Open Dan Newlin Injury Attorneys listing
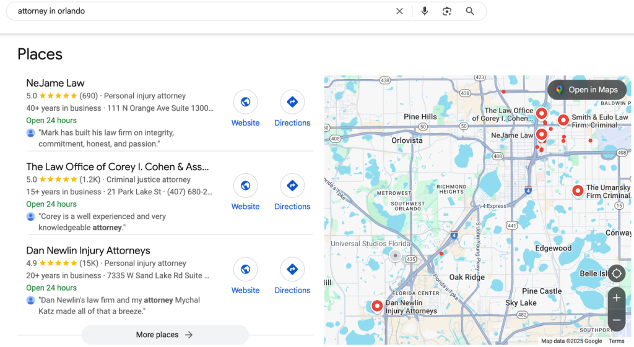The height and width of the screenshot is (347, 634). point(88,251)
